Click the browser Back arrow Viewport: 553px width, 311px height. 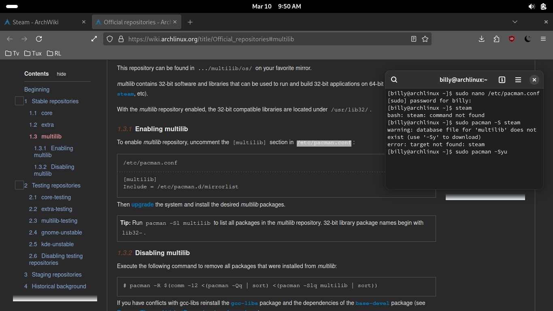click(x=10, y=39)
